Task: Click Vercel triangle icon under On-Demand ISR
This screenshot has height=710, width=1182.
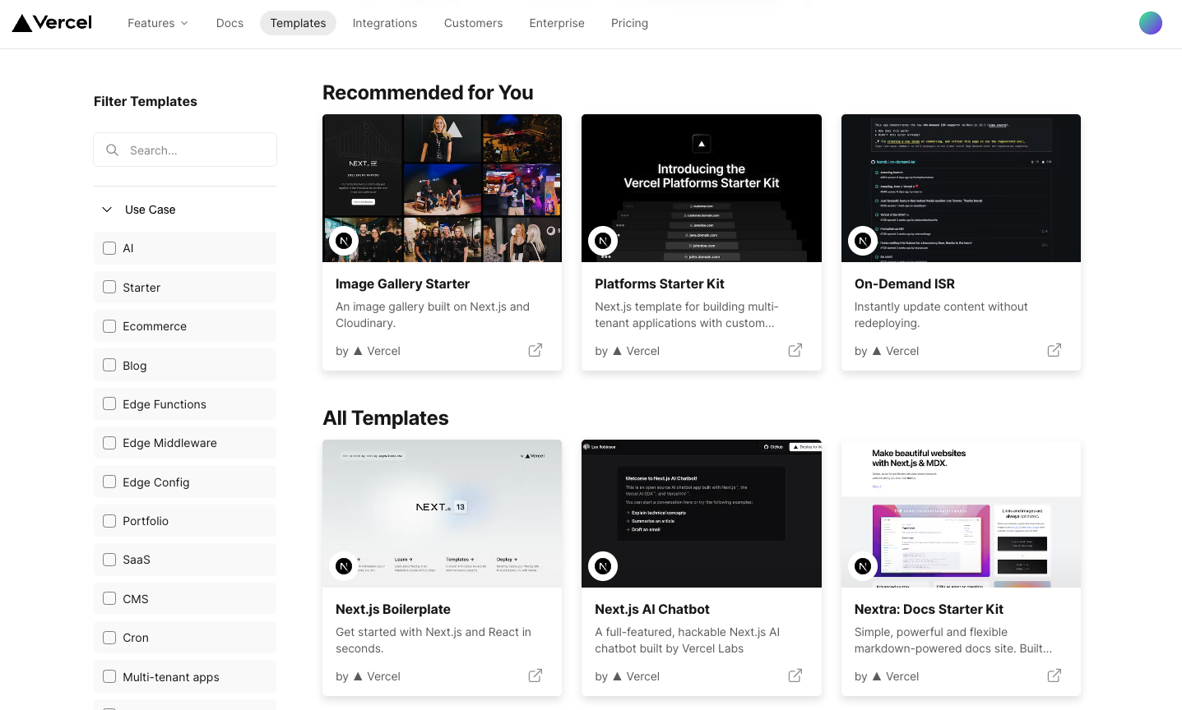Action: coord(877,351)
